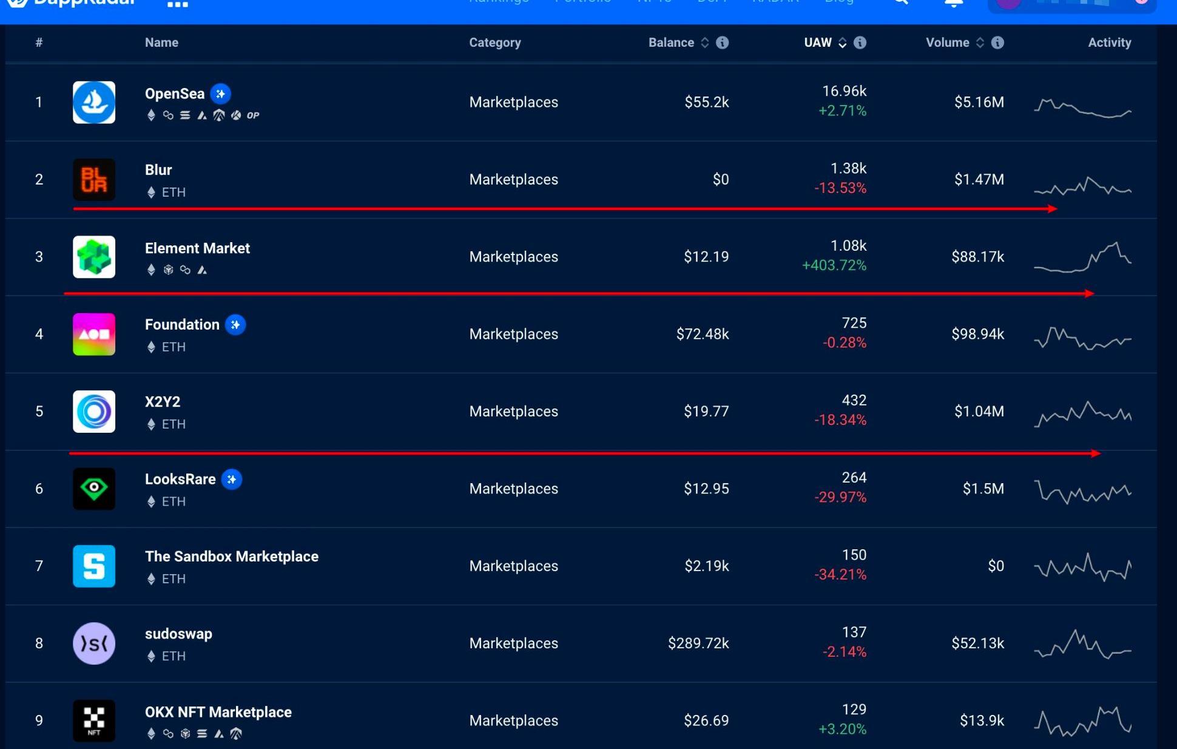
Task: Click the OpenSea logo icon
Action: (x=94, y=102)
